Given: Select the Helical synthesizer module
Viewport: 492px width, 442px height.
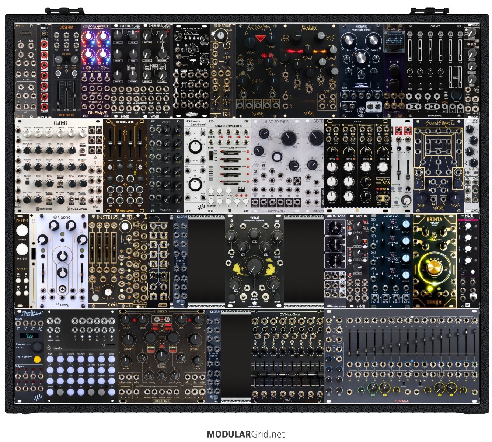Looking at the screenshot, I should (x=254, y=261).
